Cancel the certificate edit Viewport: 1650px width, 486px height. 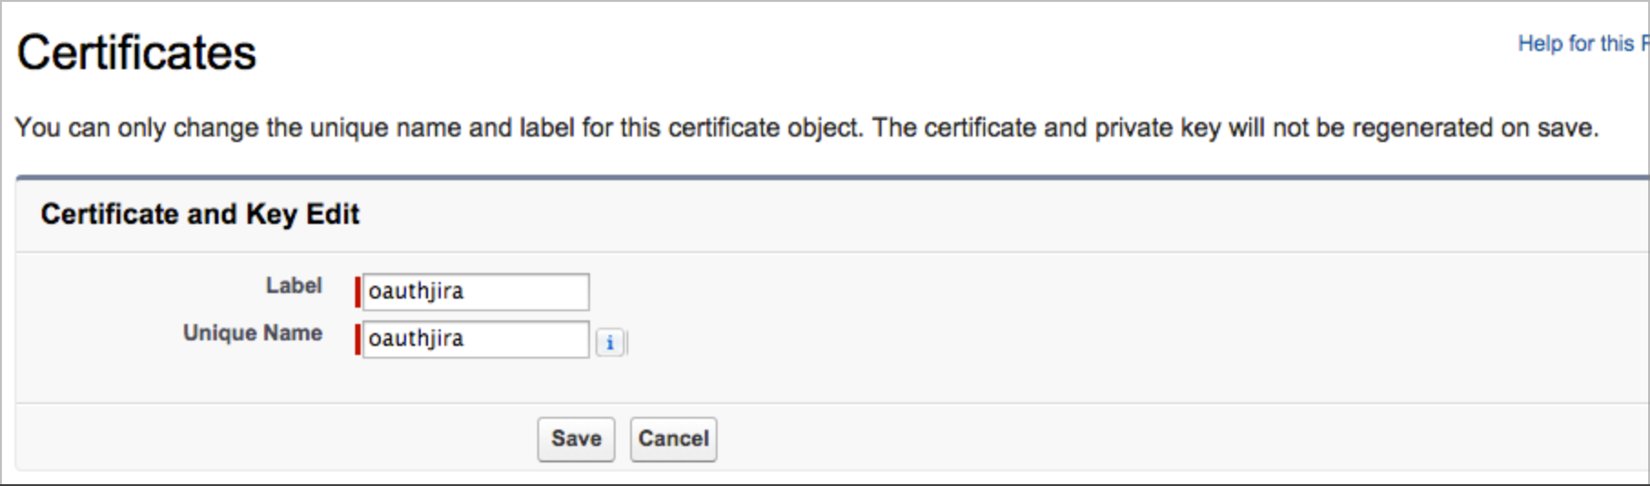673,439
